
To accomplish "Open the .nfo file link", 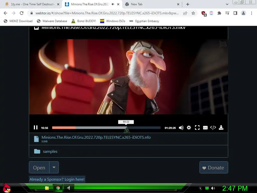I will pyautogui.click(x=96, y=137).
